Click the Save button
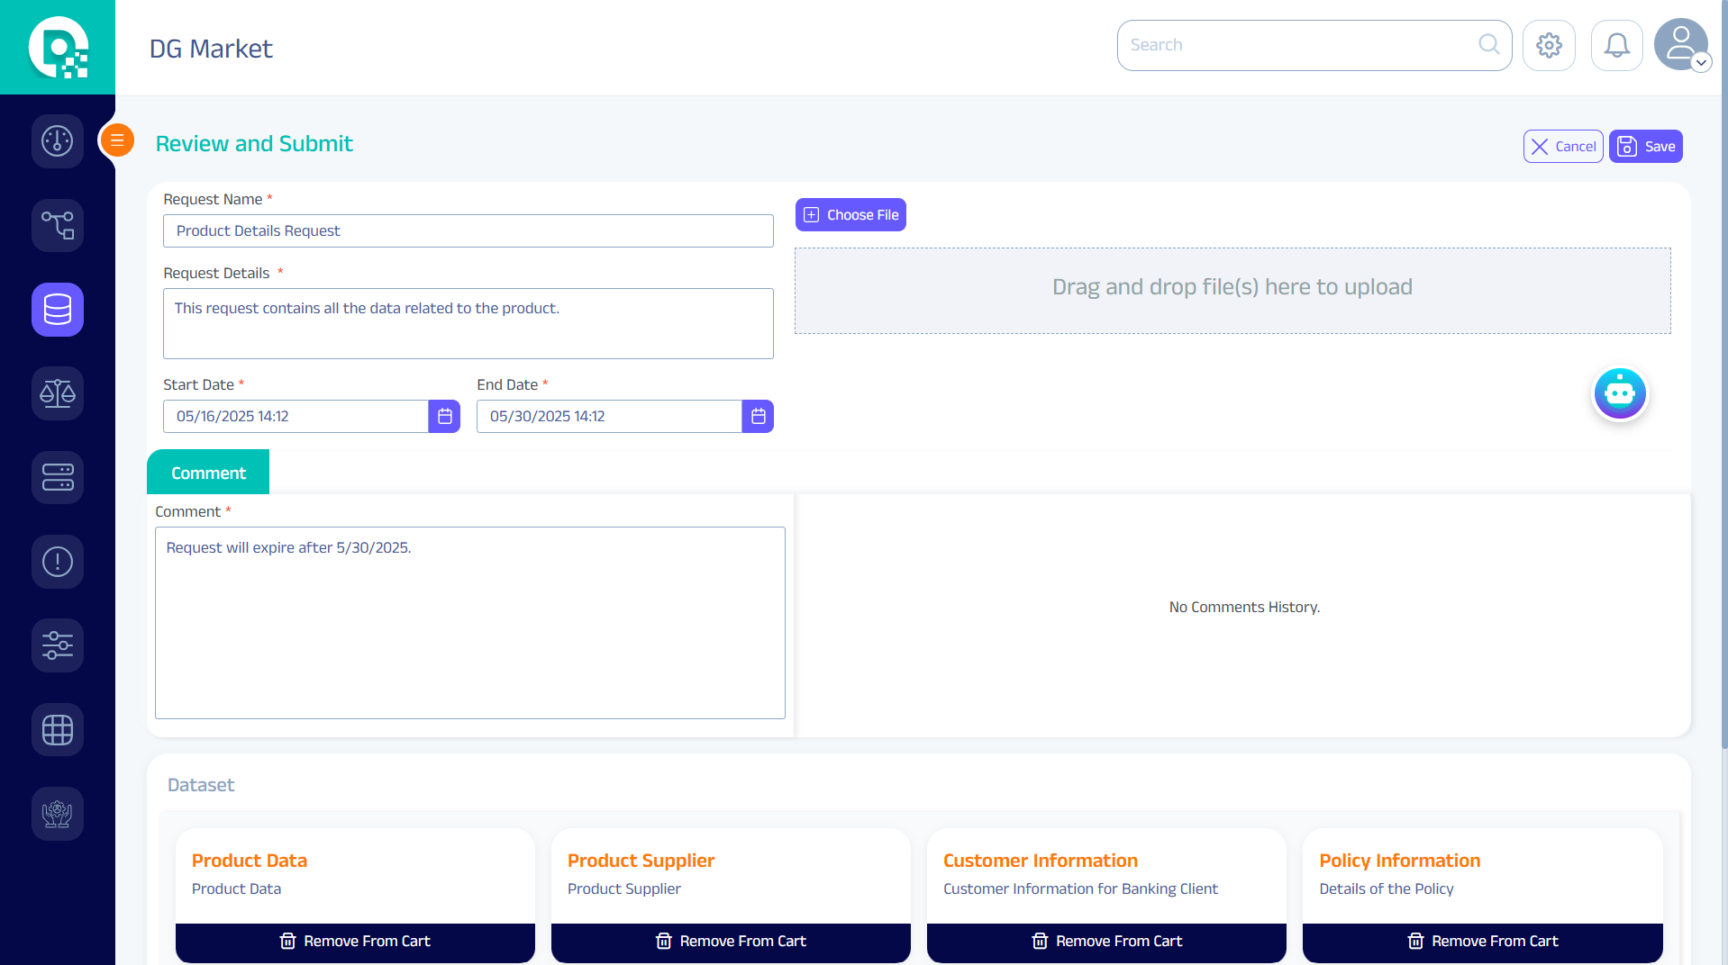The width and height of the screenshot is (1728, 965). tap(1645, 147)
